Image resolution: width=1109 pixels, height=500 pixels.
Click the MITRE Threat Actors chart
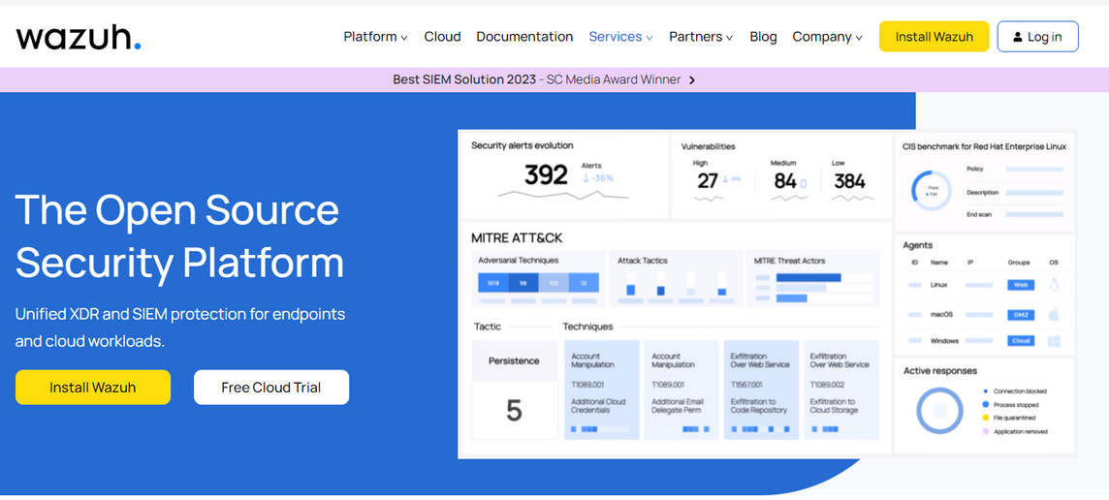point(813,288)
